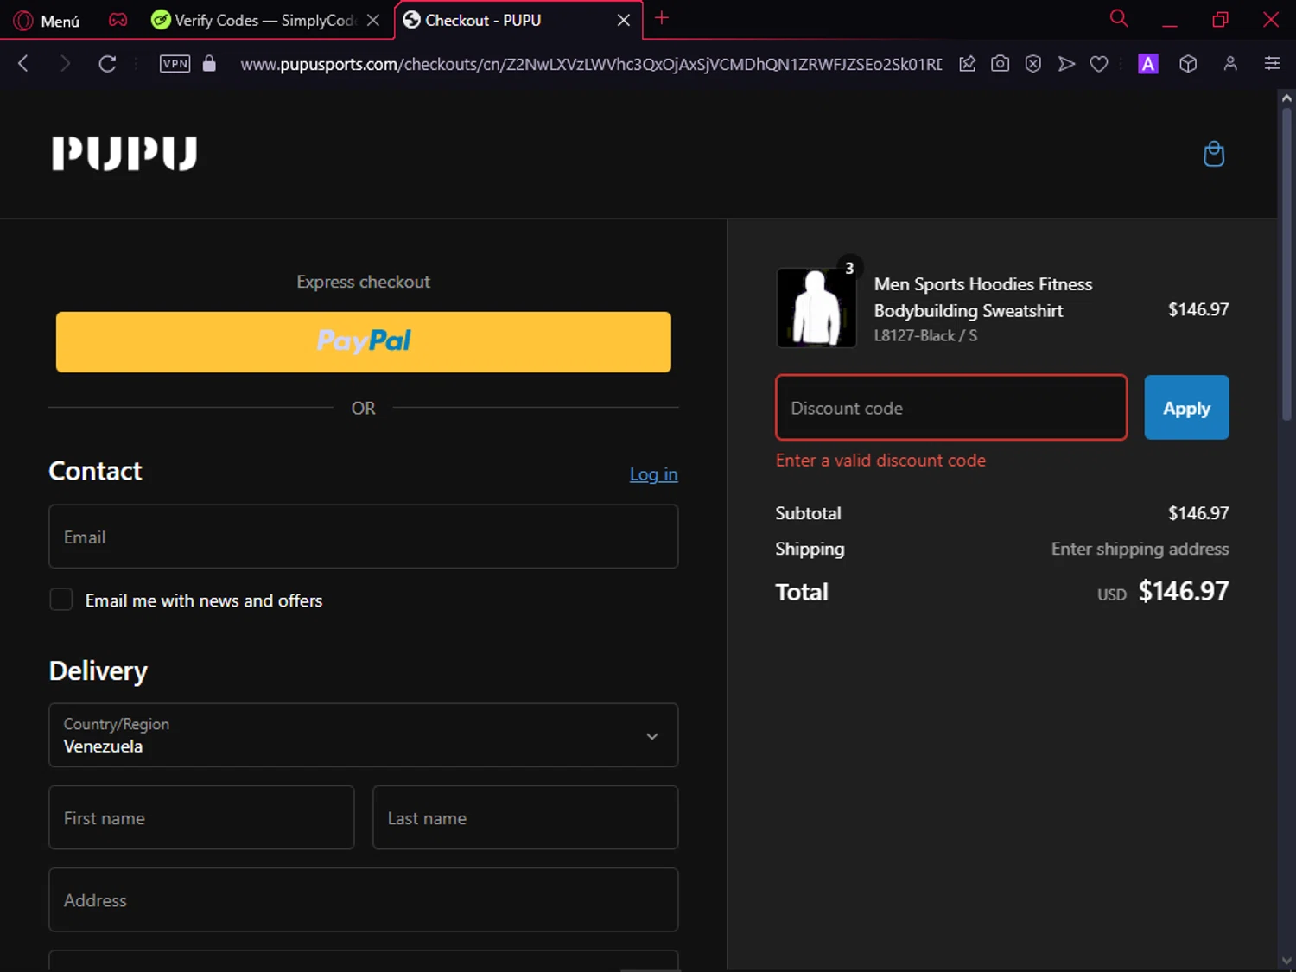Click the Address field

tap(364, 899)
